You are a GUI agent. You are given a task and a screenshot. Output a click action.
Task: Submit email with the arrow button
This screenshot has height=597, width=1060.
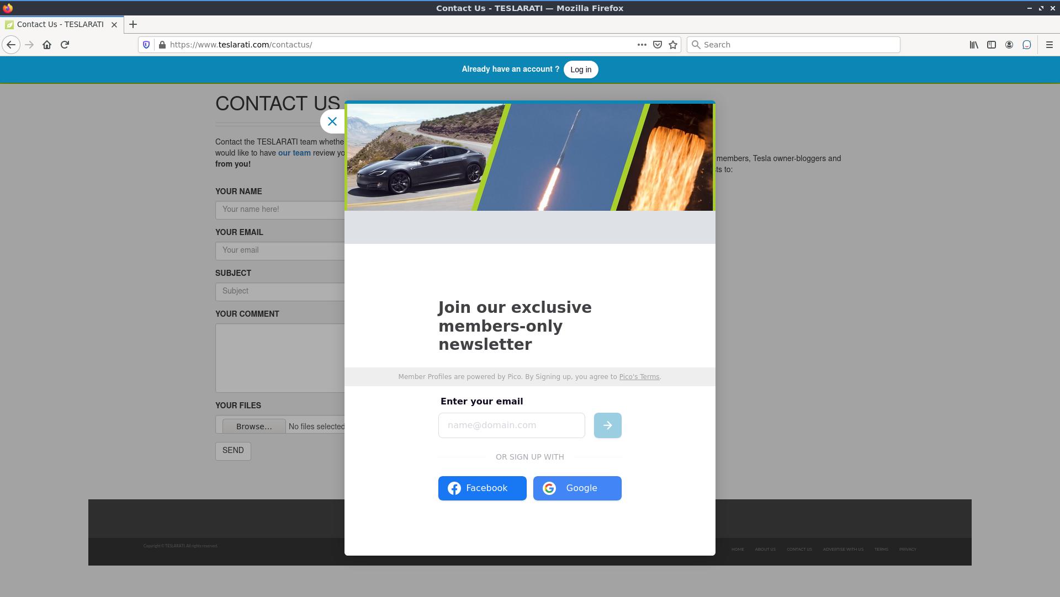pyautogui.click(x=607, y=425)
